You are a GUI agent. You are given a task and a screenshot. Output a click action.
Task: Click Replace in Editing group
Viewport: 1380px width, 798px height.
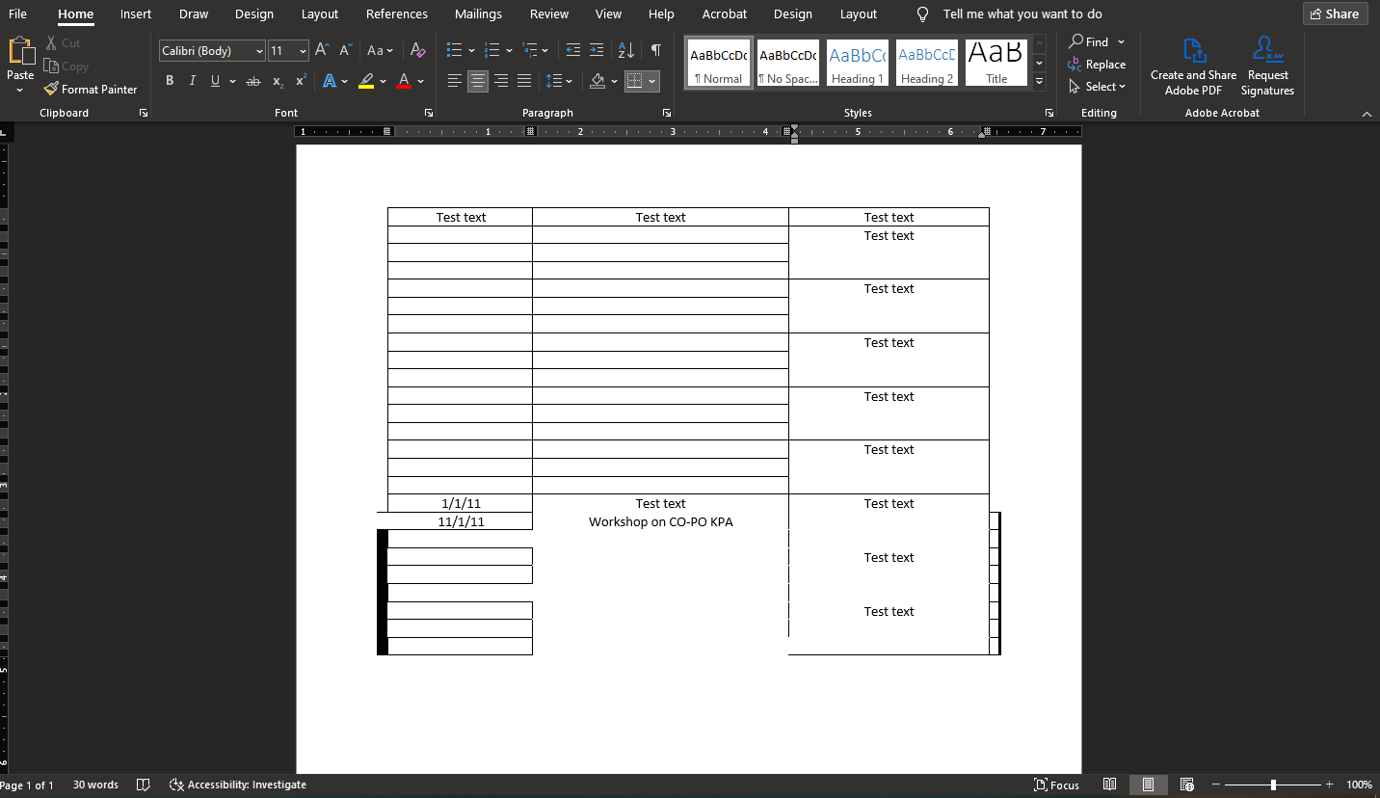coord(1097,65)
